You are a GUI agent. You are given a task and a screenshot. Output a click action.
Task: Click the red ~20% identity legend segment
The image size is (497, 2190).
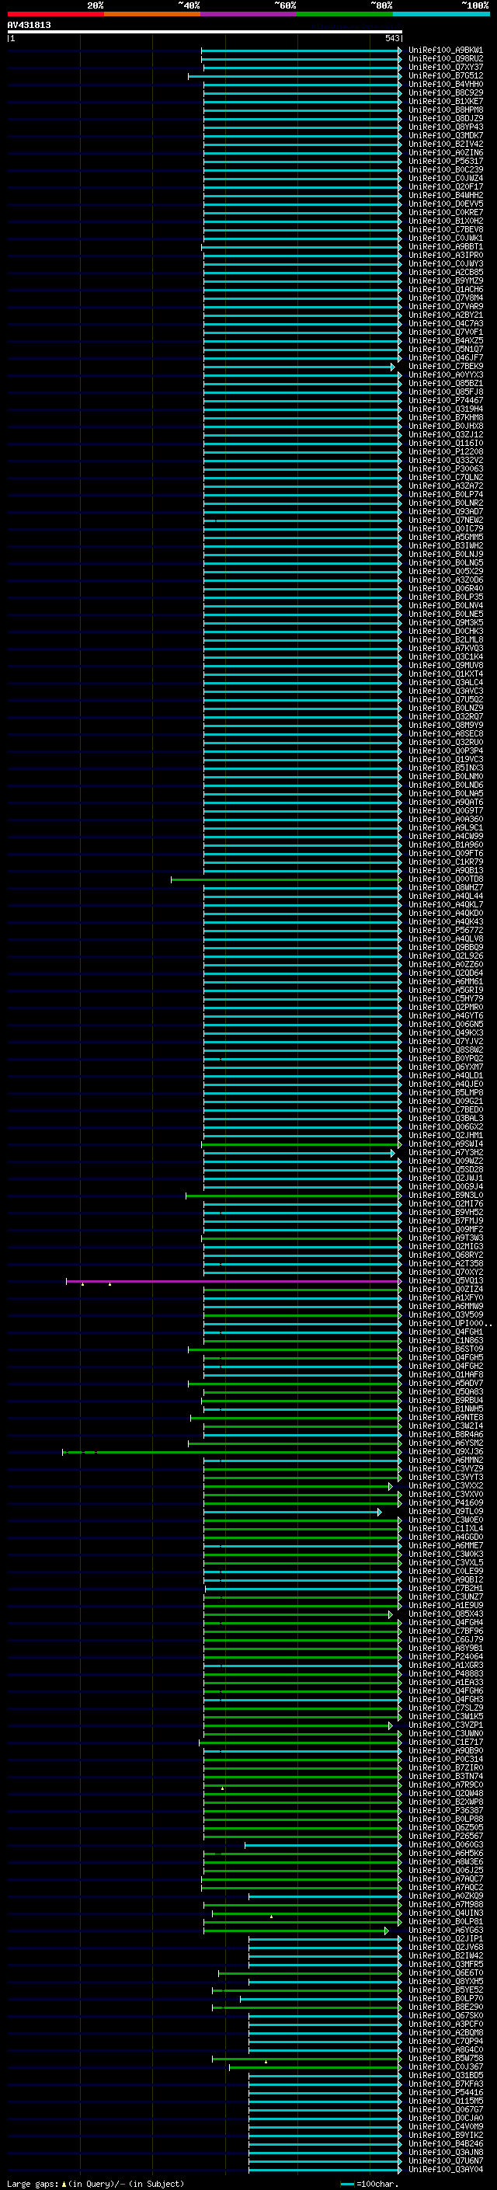[x=55, y=14]
